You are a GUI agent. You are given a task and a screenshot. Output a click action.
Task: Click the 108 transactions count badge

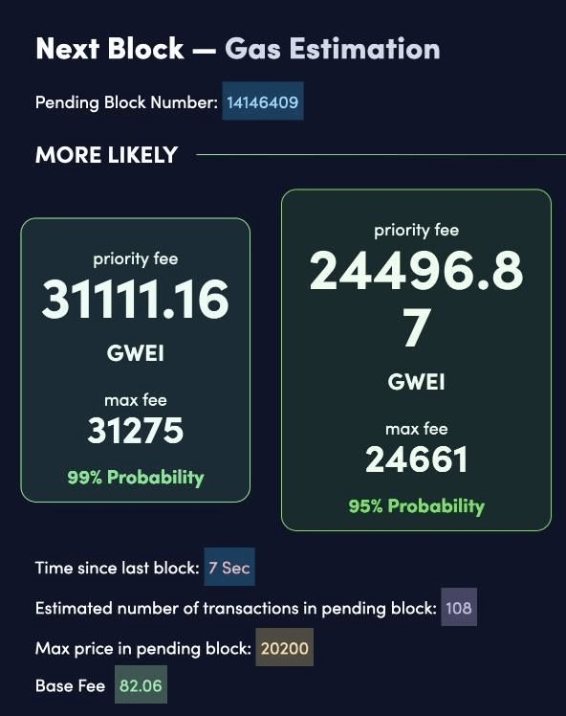tap(459, 607)
